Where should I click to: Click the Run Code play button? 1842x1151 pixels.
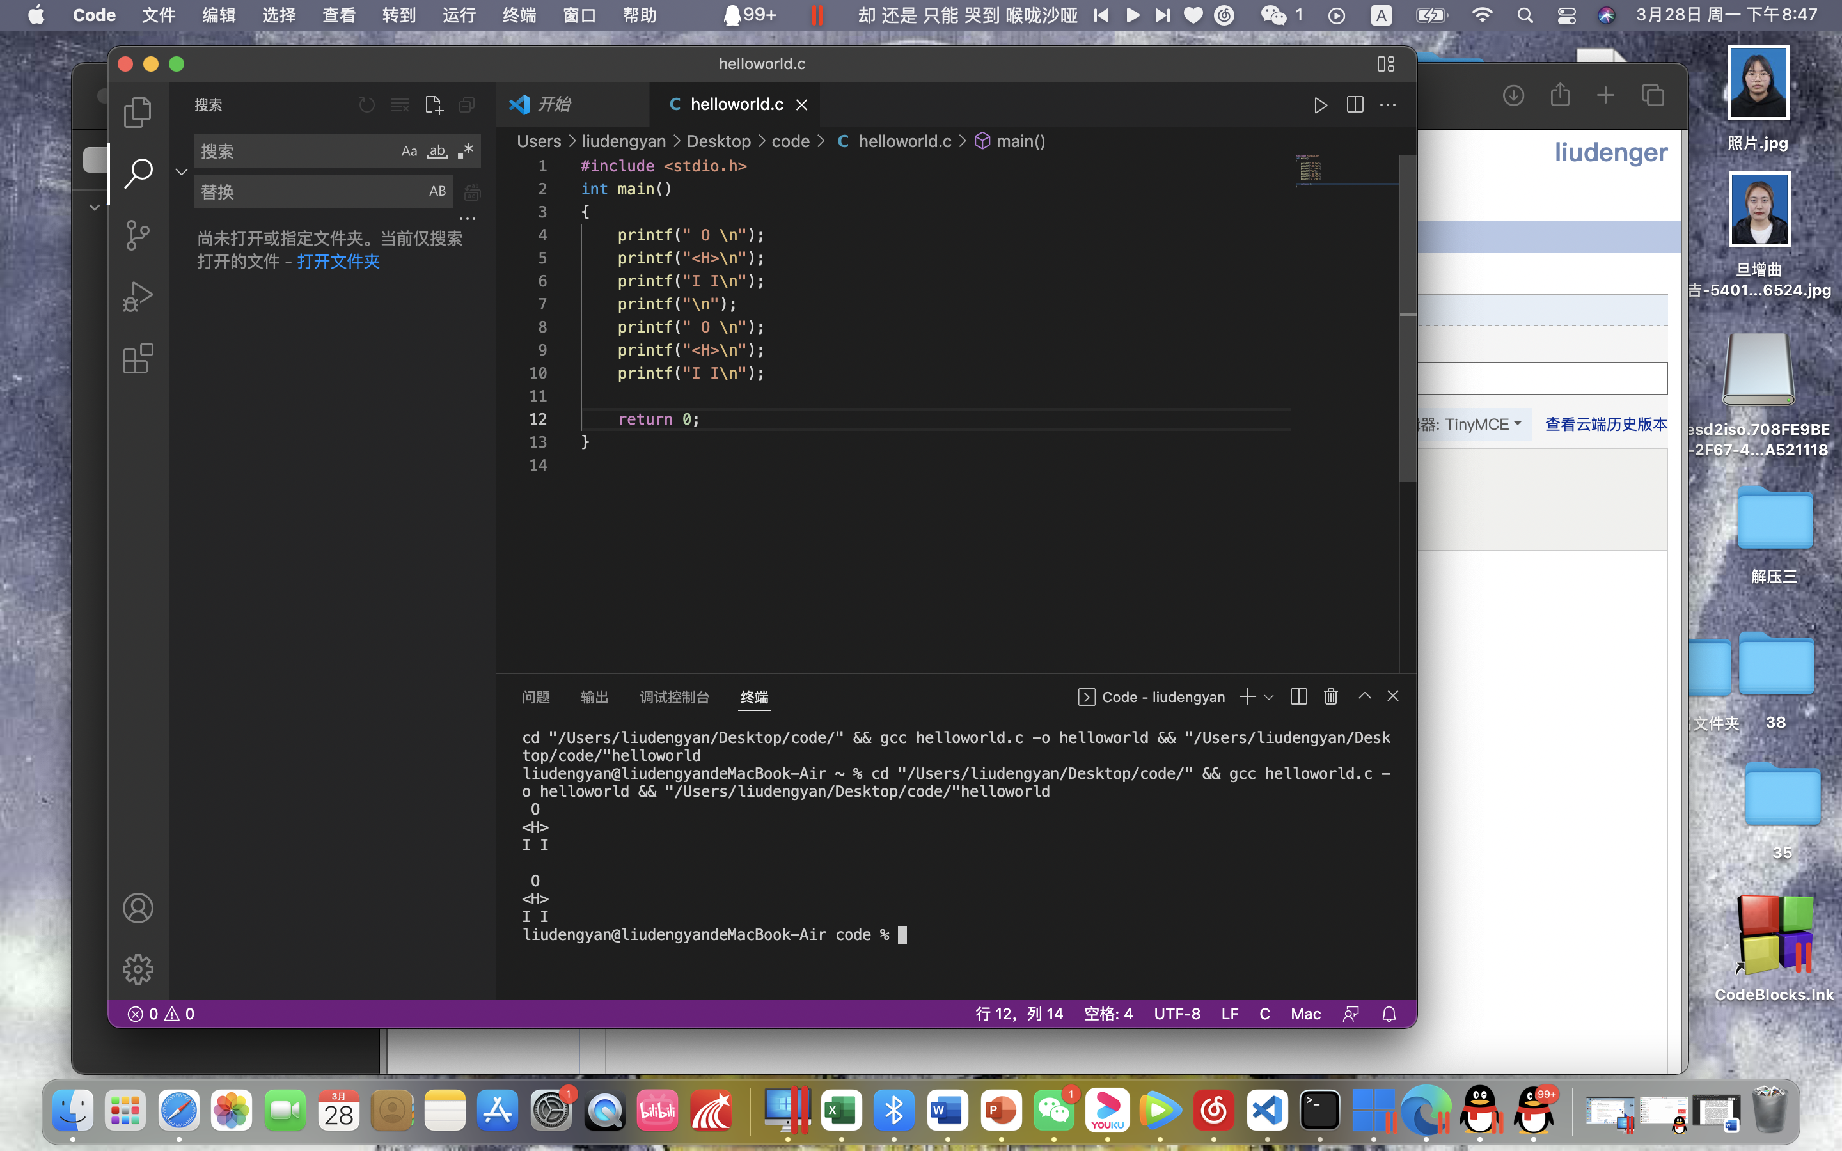coord(1321,105)
